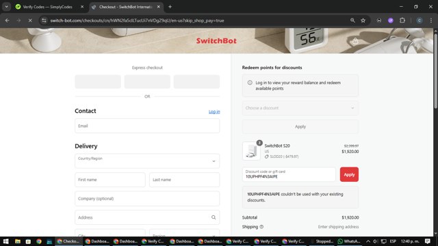Click the network tray icon
The height and width of the screenshot is (246, 438).
coord(384,241)
